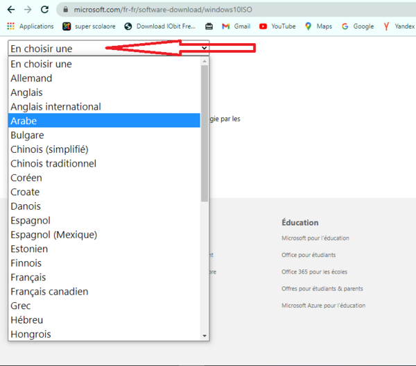
Task: Open 'Office pour étudiants' link
Action: pyautogui.click(x=309, y=255)
